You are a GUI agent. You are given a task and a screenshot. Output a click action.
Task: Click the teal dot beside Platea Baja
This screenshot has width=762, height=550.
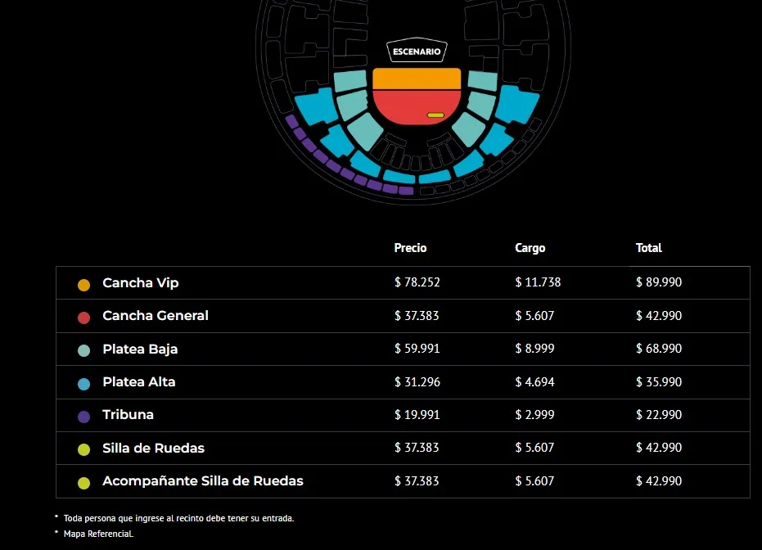click(x=83, y=350)
